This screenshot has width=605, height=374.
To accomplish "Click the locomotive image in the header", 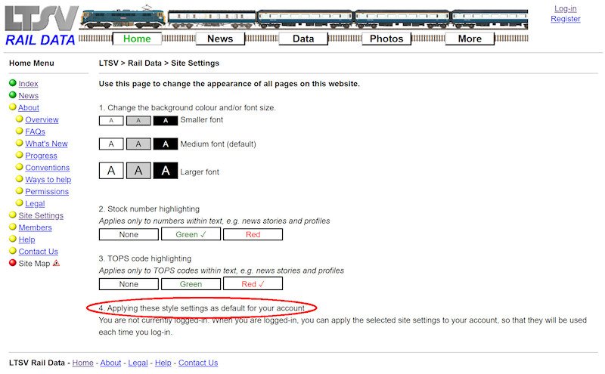I will click(122, 20).
